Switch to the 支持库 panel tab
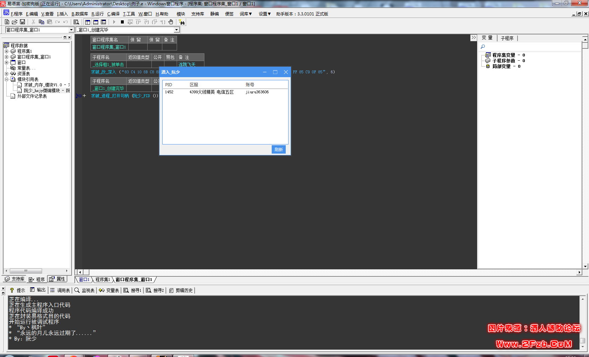Image resolution: width=589 pixels, height=357 pixels. click(x=14, y=279)
